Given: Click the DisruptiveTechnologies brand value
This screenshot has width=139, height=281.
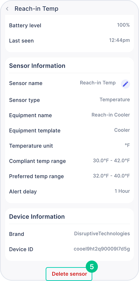Looking at the screenshot, I should click(102, 234).
